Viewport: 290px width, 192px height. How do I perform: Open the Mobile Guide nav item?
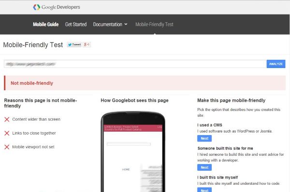[46, 25]
